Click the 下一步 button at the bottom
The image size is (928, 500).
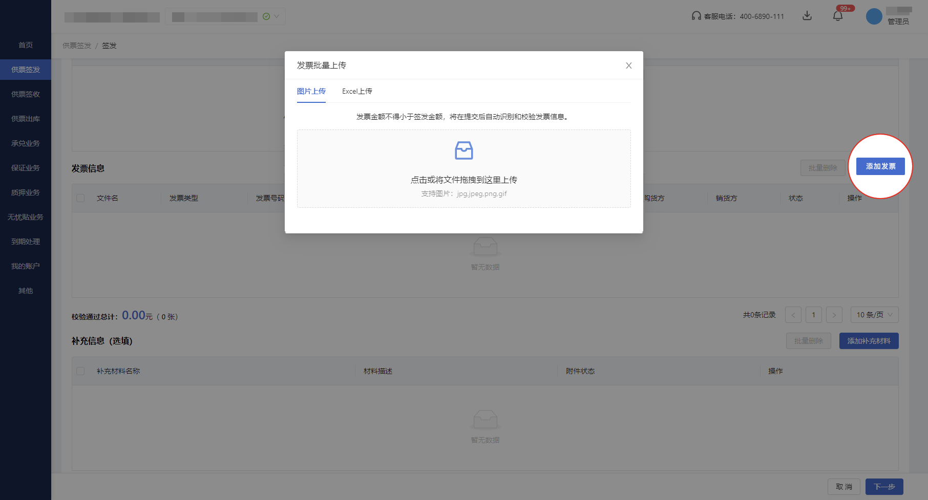tap(884, 486)
